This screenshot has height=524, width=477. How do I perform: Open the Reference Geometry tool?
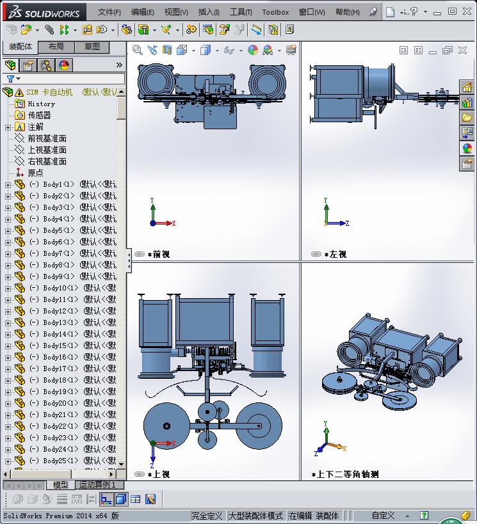[166, 30]
